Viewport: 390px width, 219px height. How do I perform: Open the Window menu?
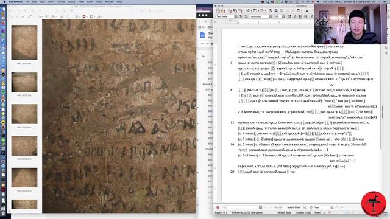coord(109,2)
